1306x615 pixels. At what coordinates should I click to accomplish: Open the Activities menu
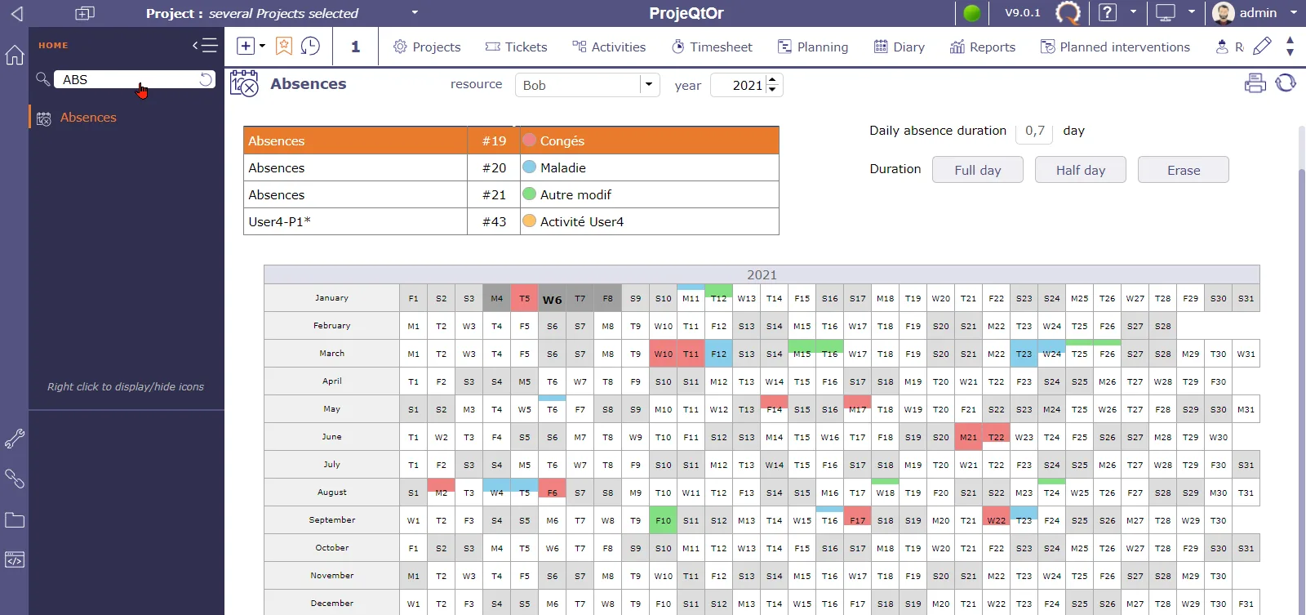click(609, 47)
